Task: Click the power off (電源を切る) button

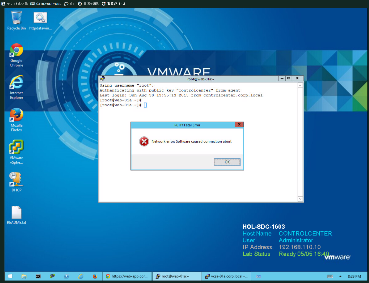Action: pyautogui.click(x=88, y=4)
